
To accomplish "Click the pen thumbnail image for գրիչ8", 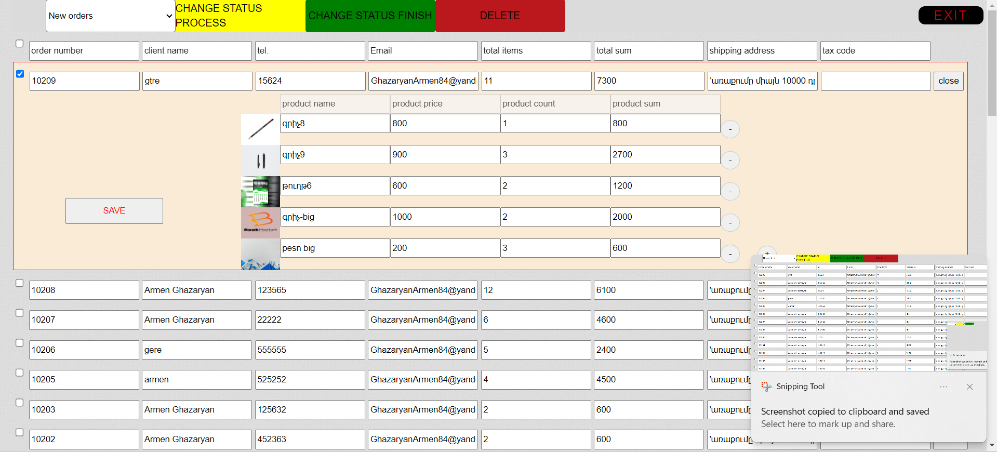I will [x=260, y=129].
